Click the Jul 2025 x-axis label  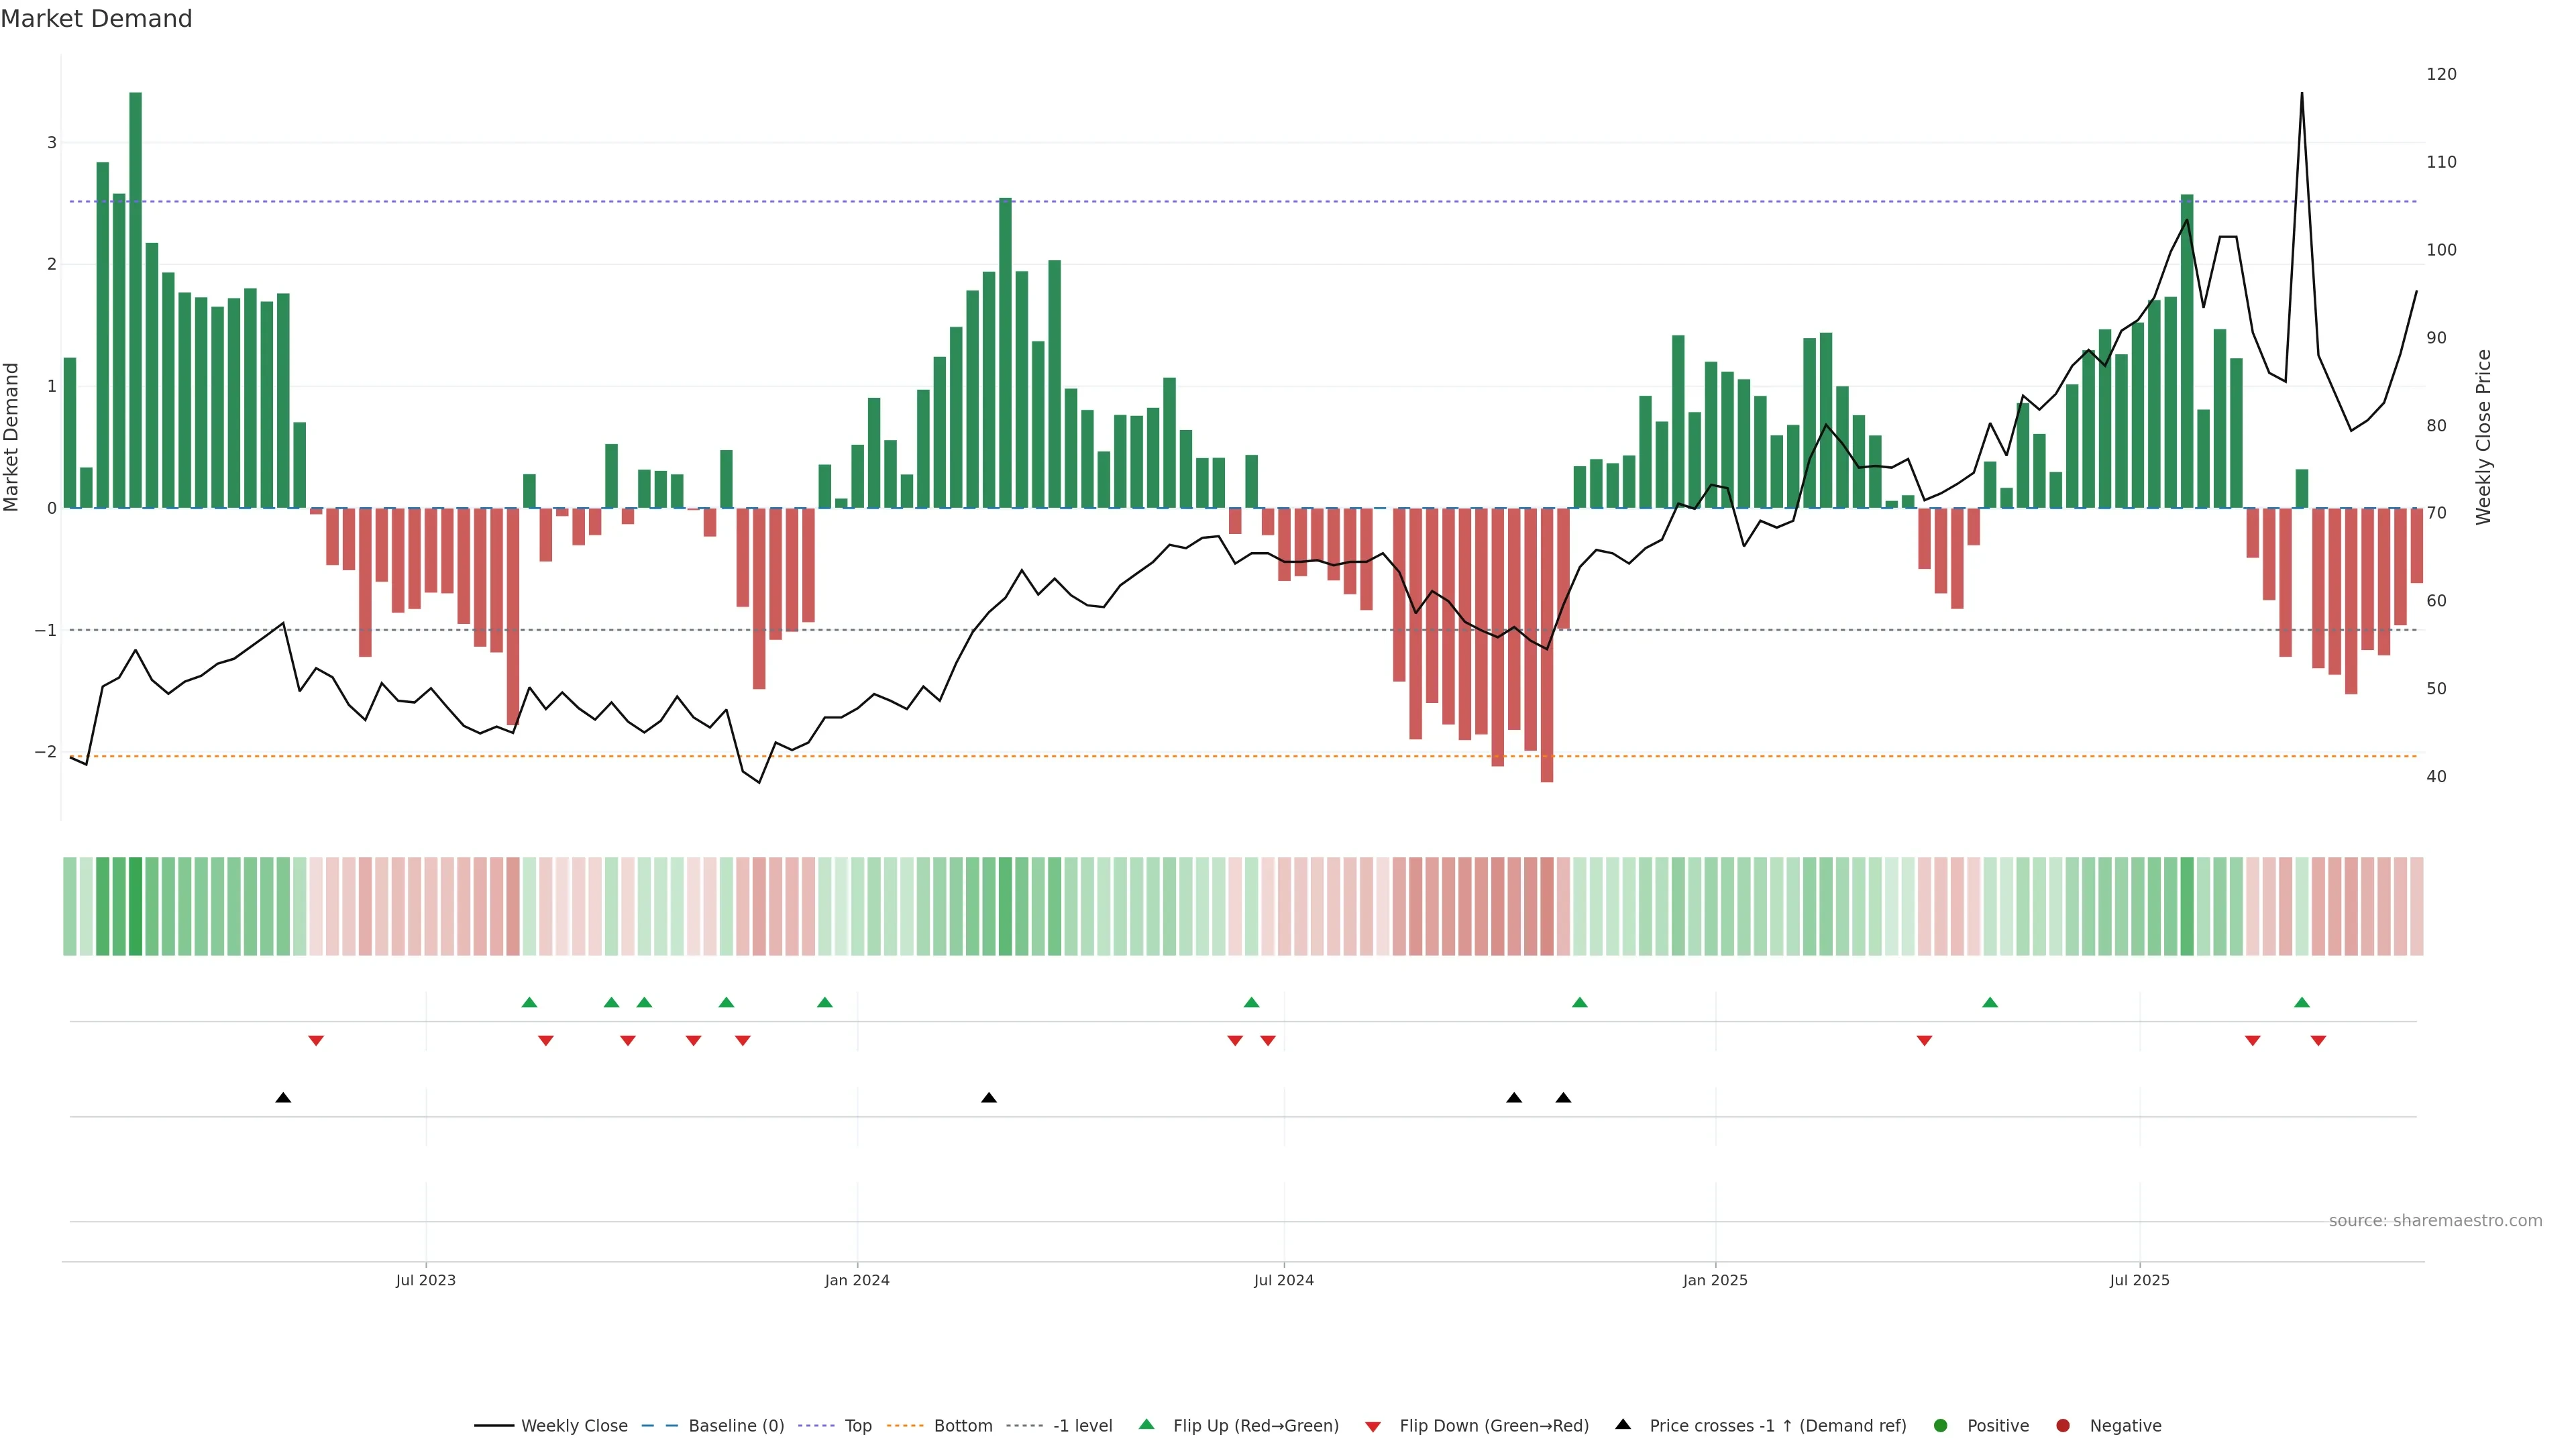pyautogui.click(x=2139, y=1281)
